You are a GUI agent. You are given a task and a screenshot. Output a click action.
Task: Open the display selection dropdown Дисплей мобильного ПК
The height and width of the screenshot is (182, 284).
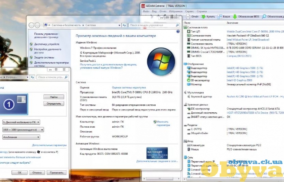(21, 122)
